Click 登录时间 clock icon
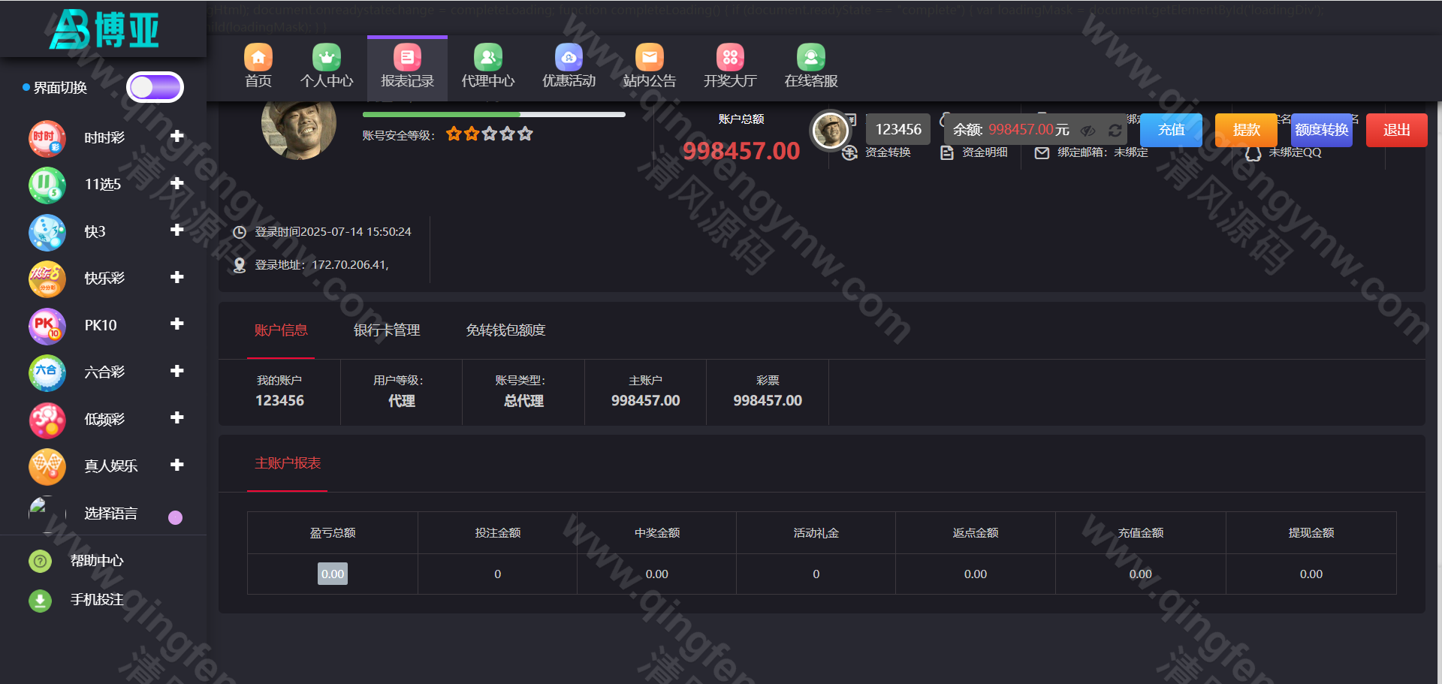Viewport: 1442px width, 684px height. coord(240,232)
